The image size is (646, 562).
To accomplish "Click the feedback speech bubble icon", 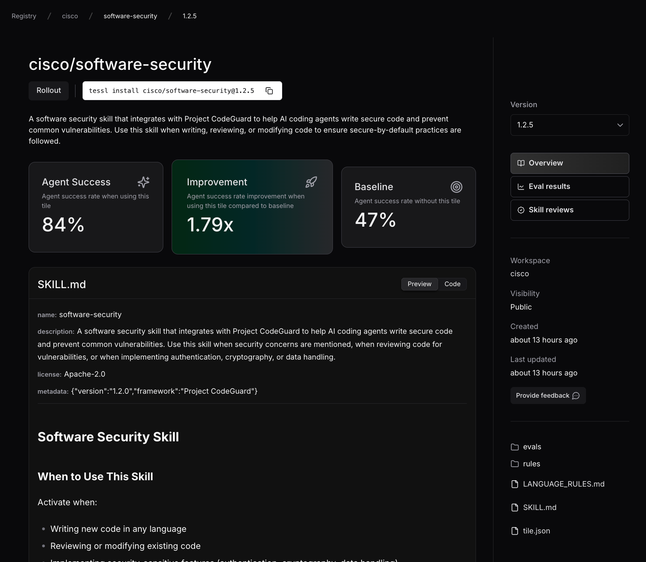I will point(576,396).
